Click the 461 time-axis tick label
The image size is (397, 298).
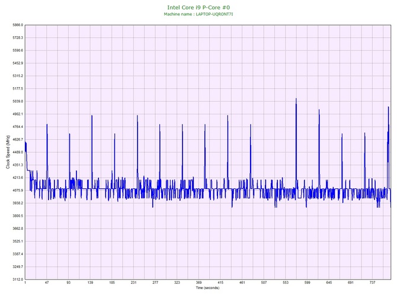point(242,283)
